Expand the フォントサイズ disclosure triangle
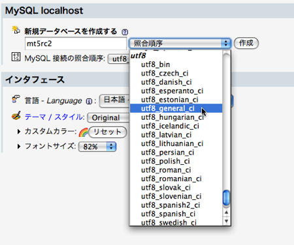Viewport: 294px width, 245px height. (x=19, y=146)
